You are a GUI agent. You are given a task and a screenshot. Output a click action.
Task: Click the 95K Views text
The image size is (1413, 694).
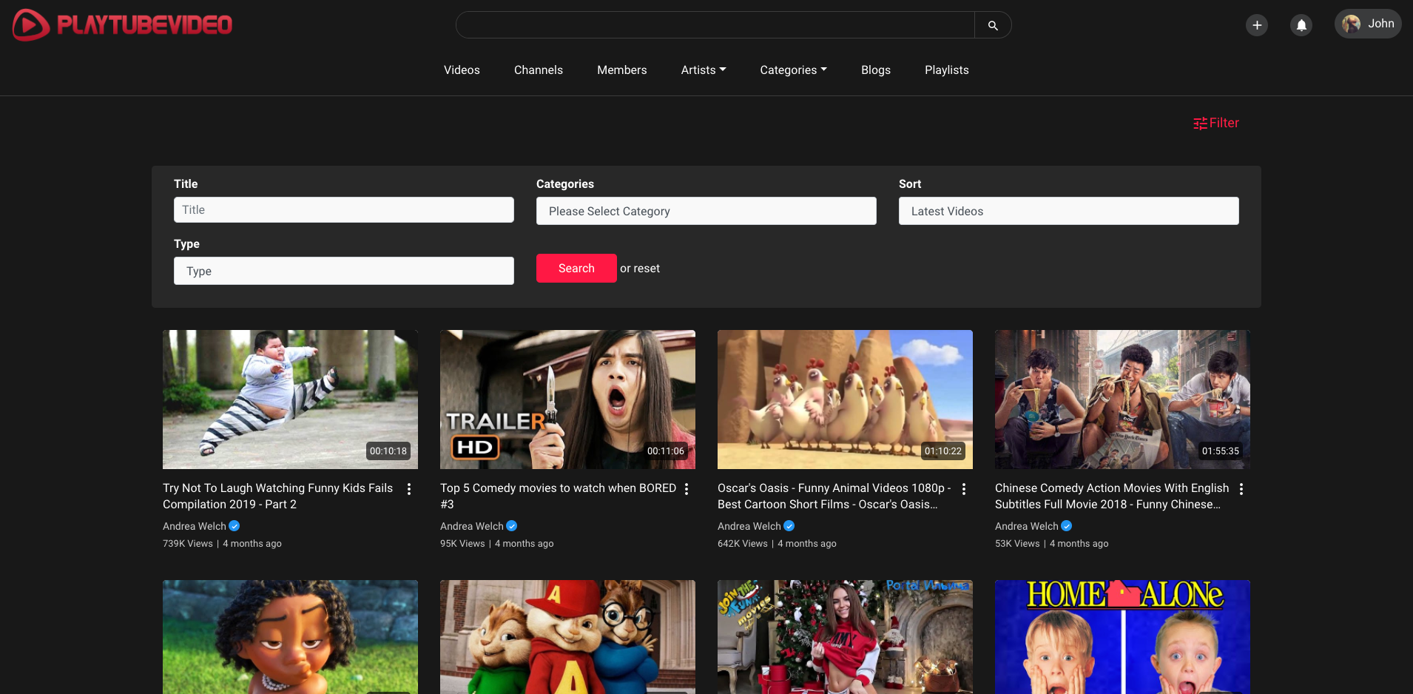462,544
